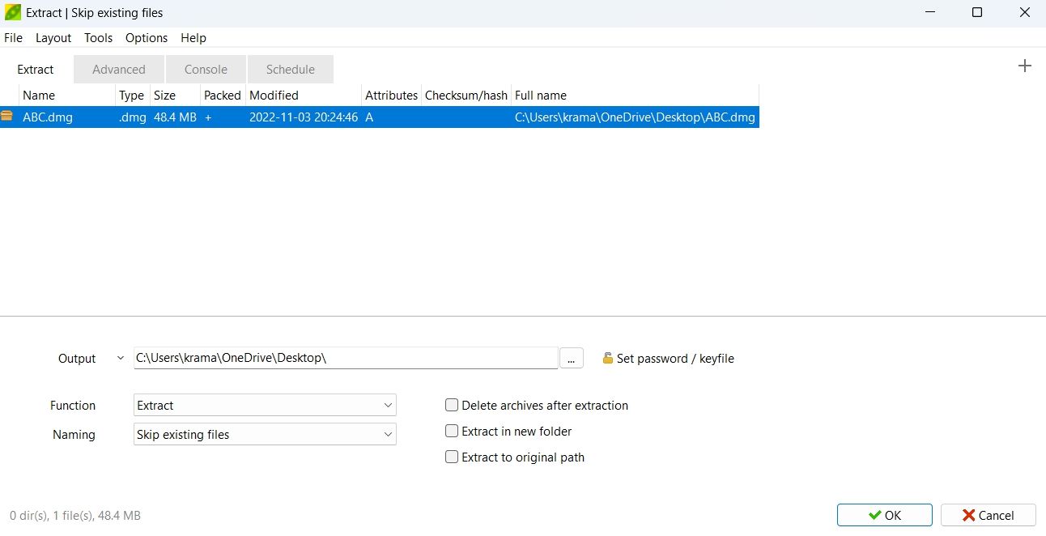Screen dimensions: 1046x536
Task: Open the Function dropdown showing Extract
Action: [264, 405]
